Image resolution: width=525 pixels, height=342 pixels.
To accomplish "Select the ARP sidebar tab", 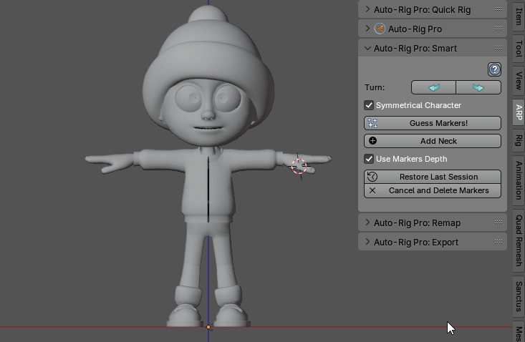I will point(519,112).
